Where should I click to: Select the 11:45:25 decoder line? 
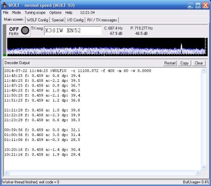[42, 76]
